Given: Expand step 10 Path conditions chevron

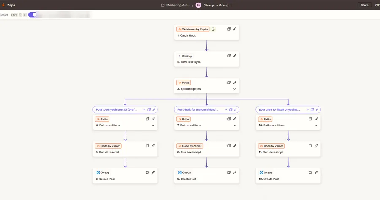Looking at the screenshot, I should click(x=316, y=125).
